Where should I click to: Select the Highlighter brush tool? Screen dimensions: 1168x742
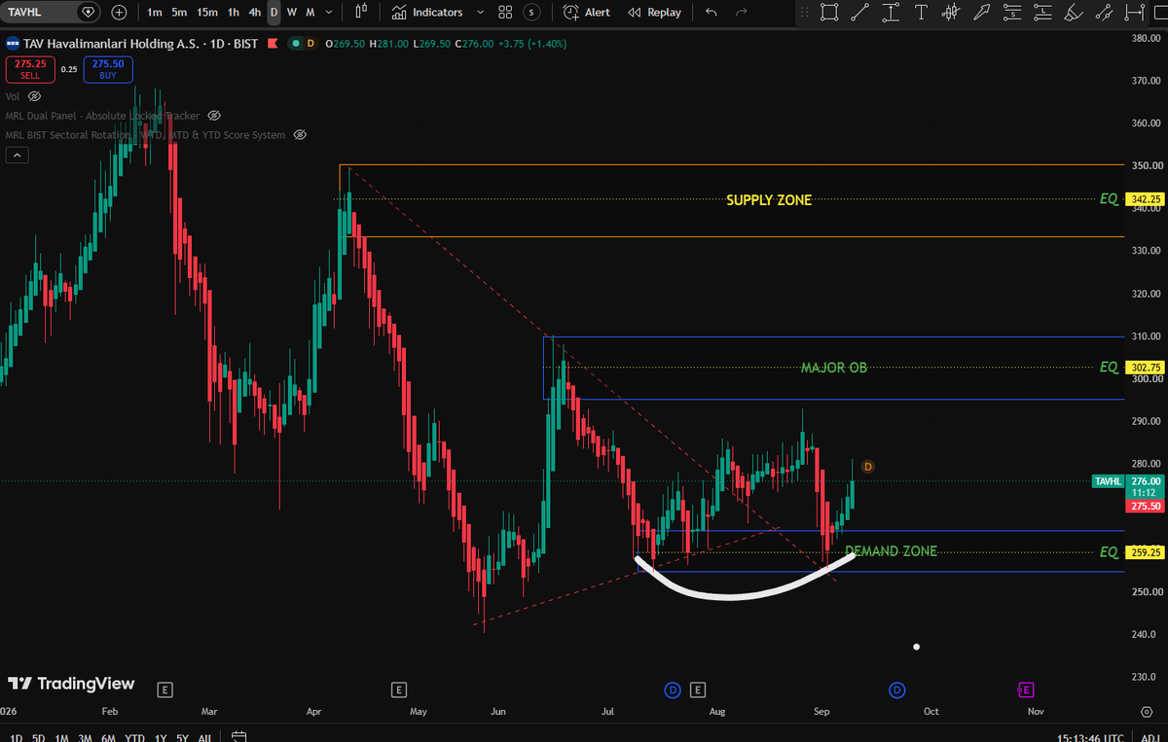[1074, 13]
